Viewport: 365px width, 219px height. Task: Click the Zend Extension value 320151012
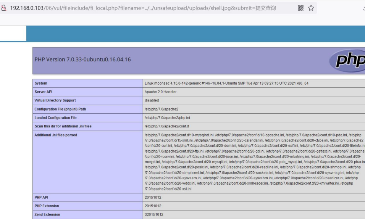154,214
